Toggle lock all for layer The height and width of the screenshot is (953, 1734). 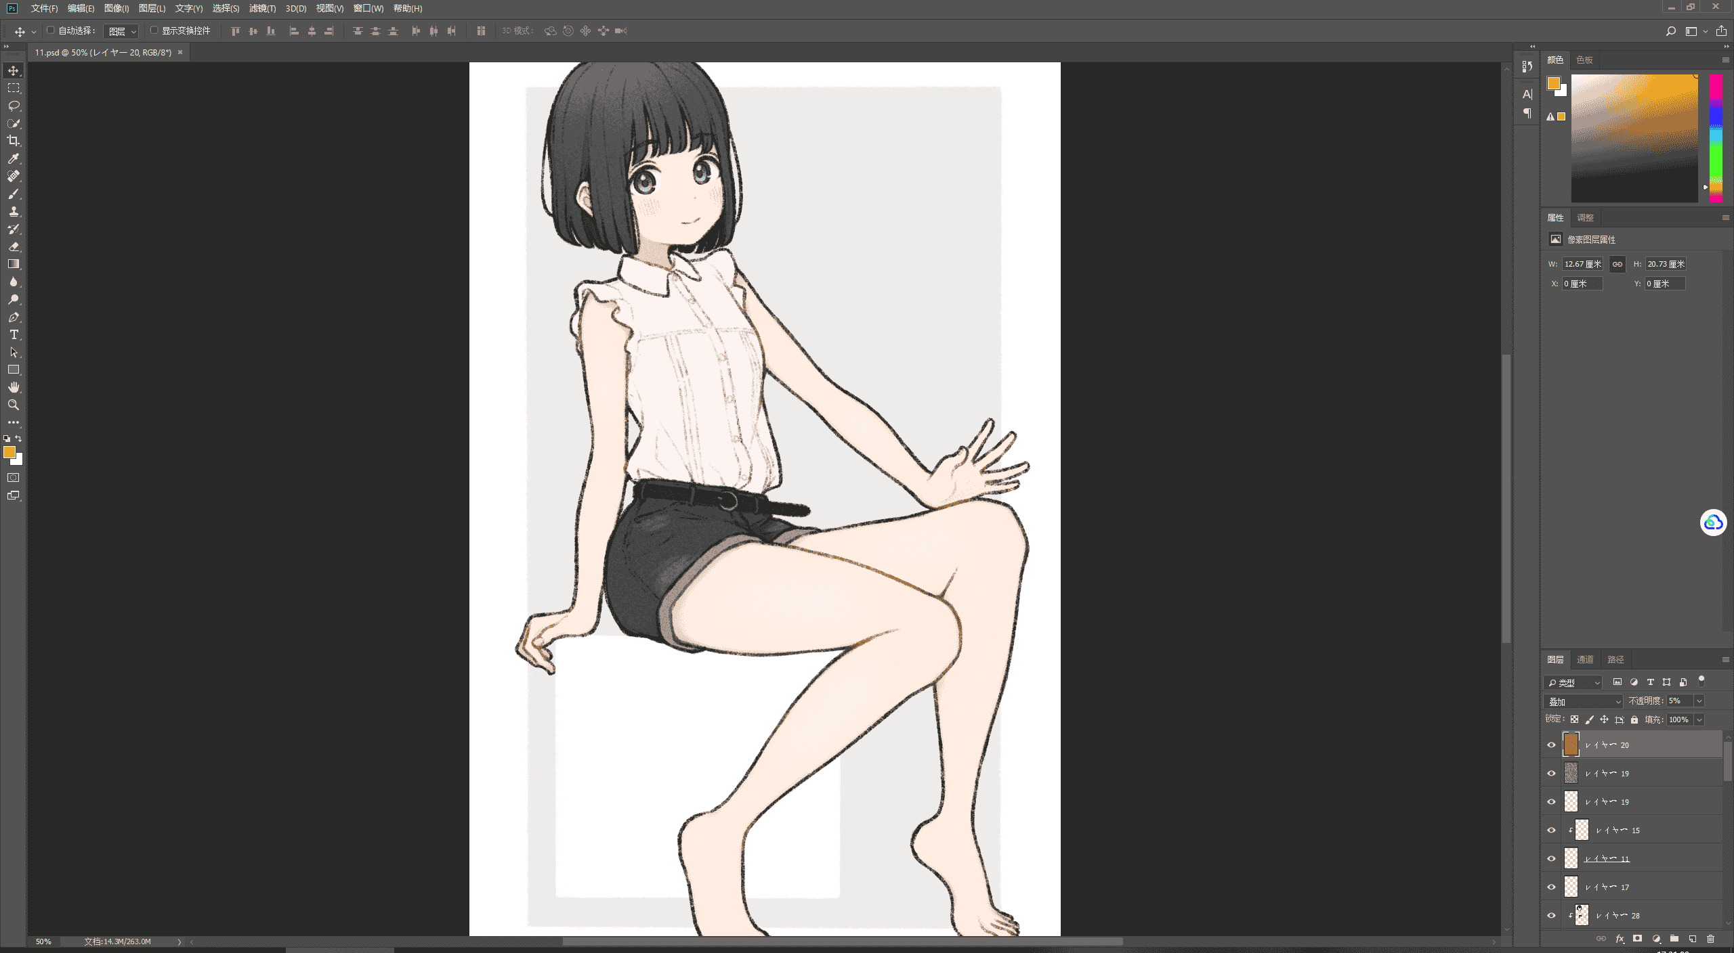coord(1634,719)
